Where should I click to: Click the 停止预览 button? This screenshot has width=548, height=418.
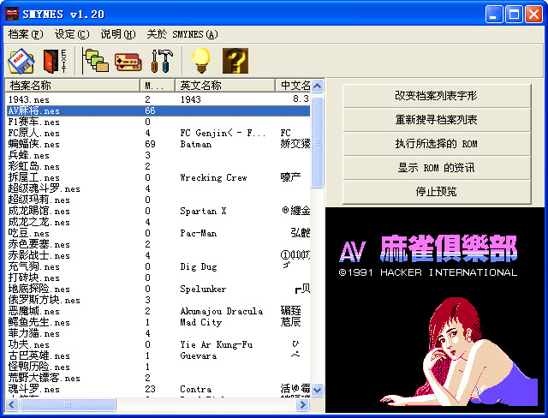click(437, 192)
